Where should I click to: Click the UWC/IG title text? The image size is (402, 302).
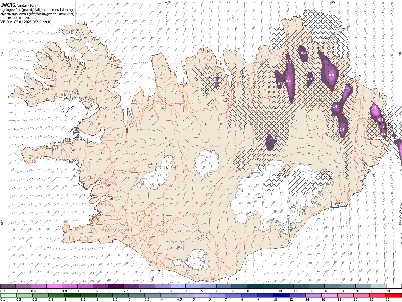click(7, 5)
